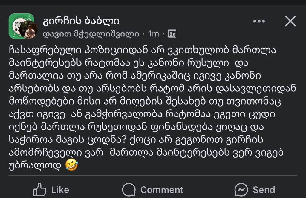Image resolution: width=306 pixels, height=198 pixels.
Task: Click the thumbs-up Like icon
Action: click(x=39, y=190)
